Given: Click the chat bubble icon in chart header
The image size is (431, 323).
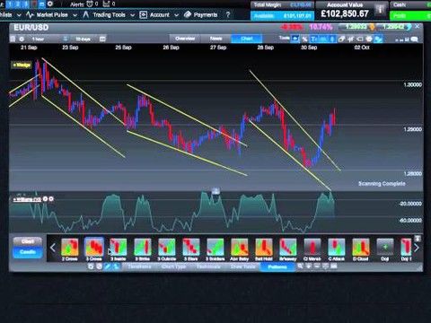Looking at the screenshot, I should coord(414,39).
